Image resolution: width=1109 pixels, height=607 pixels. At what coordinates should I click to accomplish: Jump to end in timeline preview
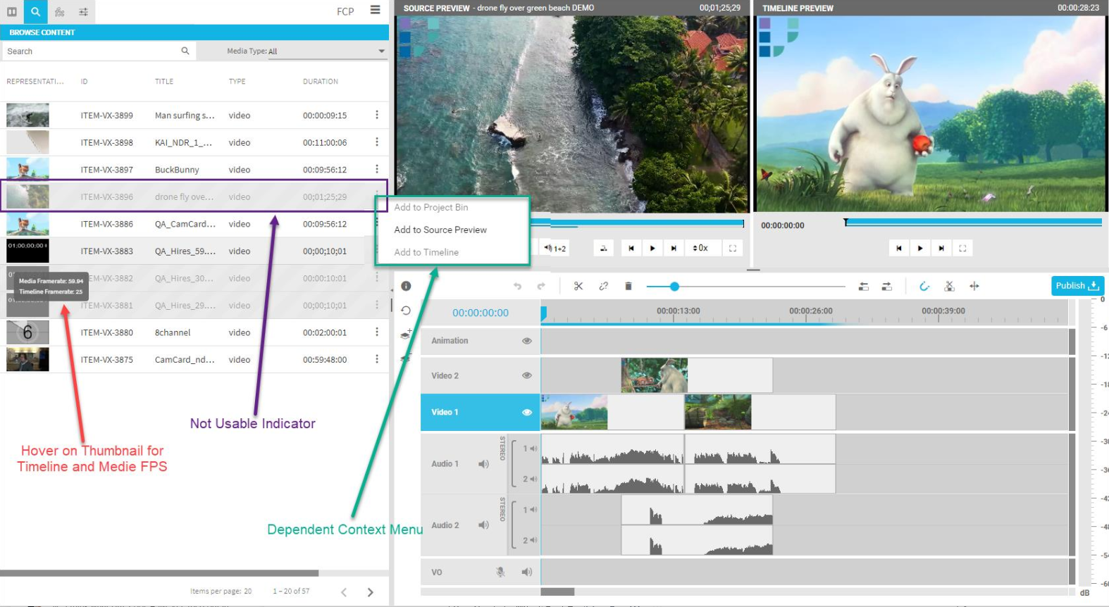click(941, 248)
